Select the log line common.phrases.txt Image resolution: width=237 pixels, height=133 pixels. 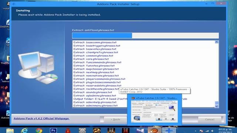point(93,56)
